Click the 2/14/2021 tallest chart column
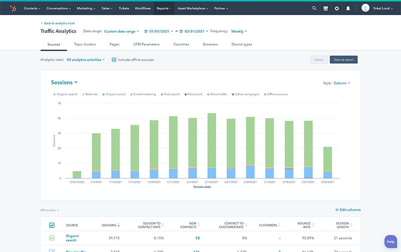The image size is (401, 252). point(212,146)
